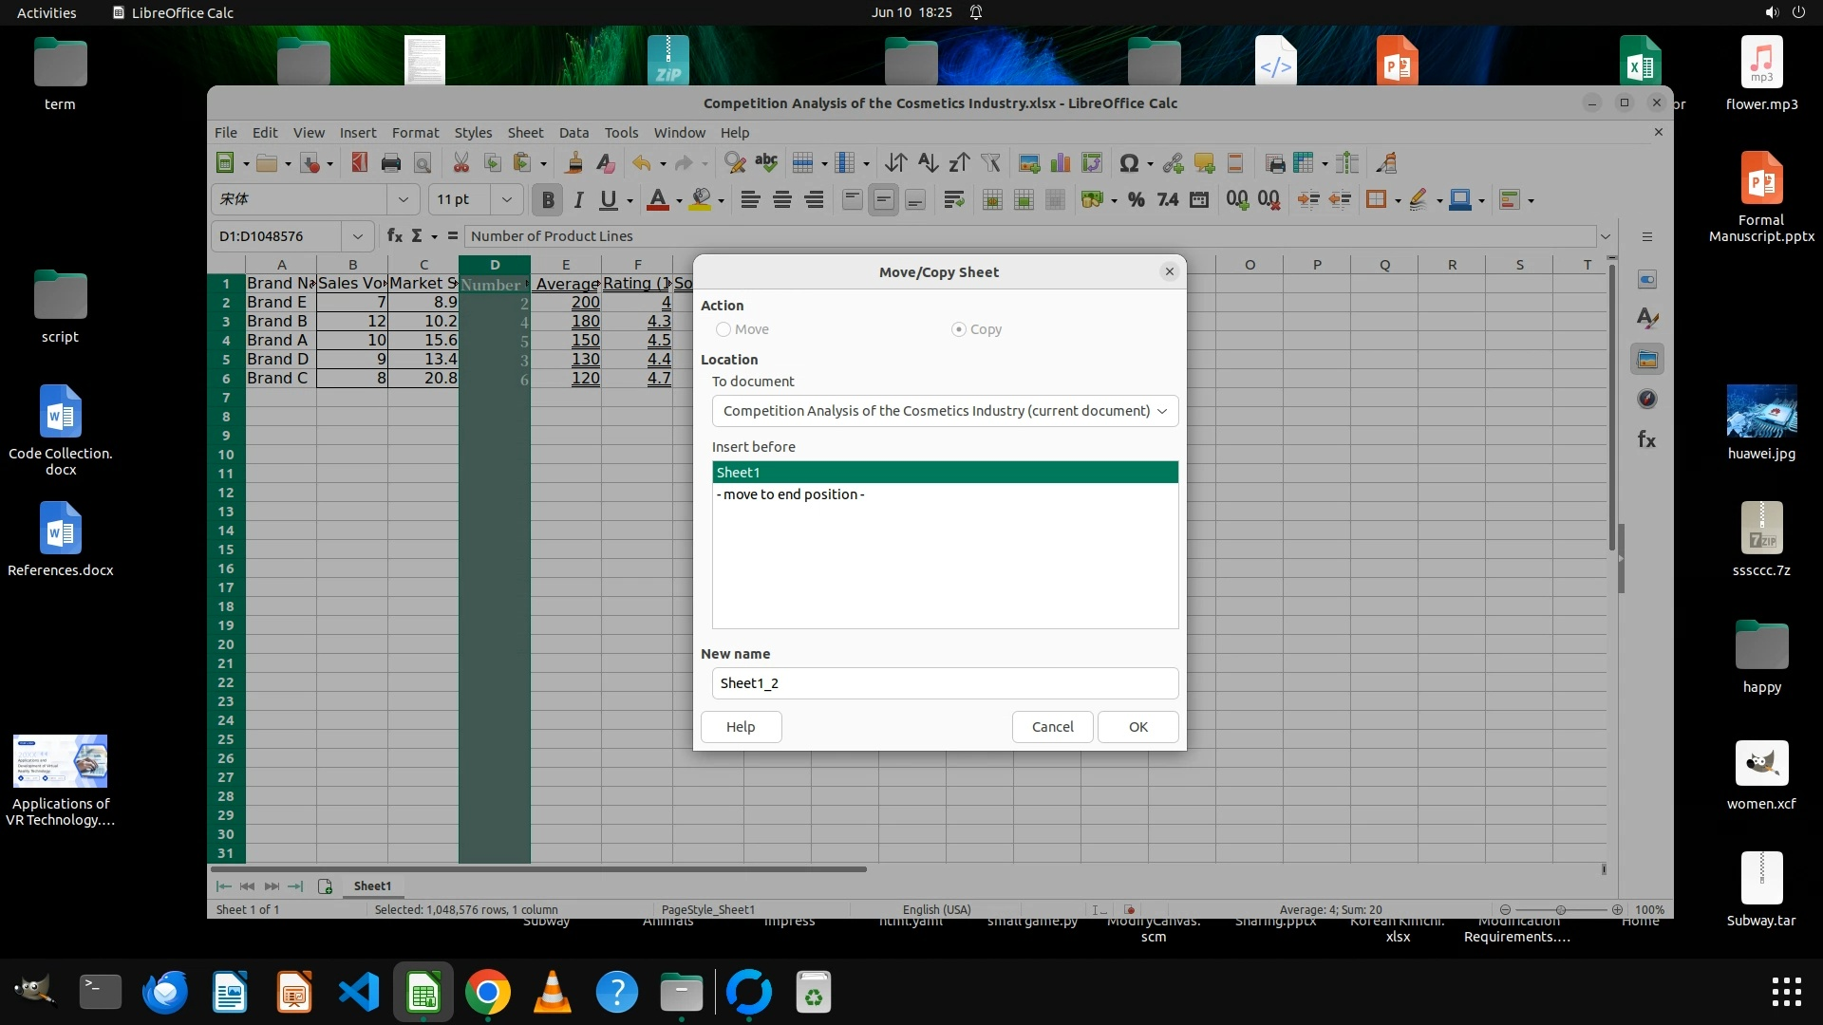Image resolution: width=1823 pixels, height=1025 pixels.
Task: Click the Sort Ascending icon
Action: coord(928,163)
